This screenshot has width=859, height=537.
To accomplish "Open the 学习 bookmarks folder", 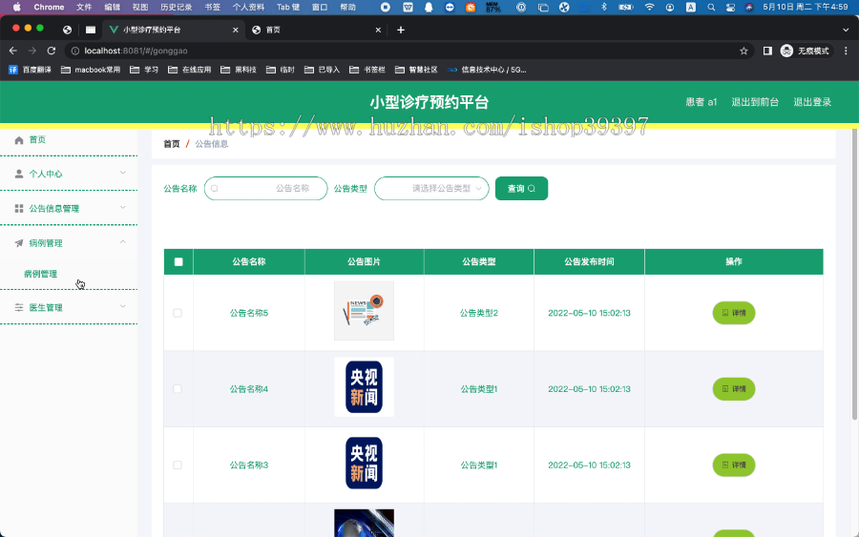I will tap(144, 70).
